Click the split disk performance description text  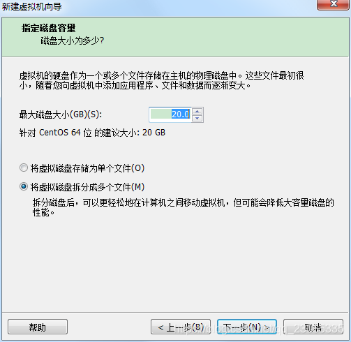(x=183, y=207)
